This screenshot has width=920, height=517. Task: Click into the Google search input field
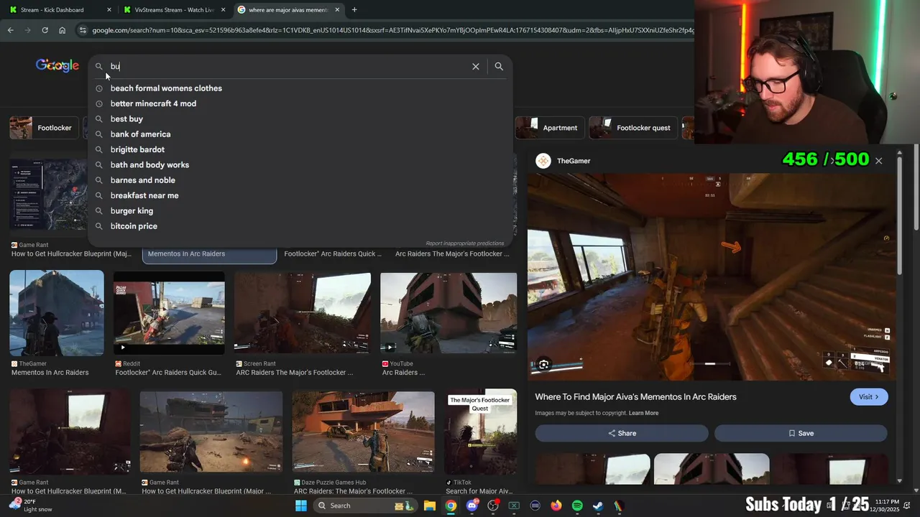pyautogui.click(x=287, y=66)
